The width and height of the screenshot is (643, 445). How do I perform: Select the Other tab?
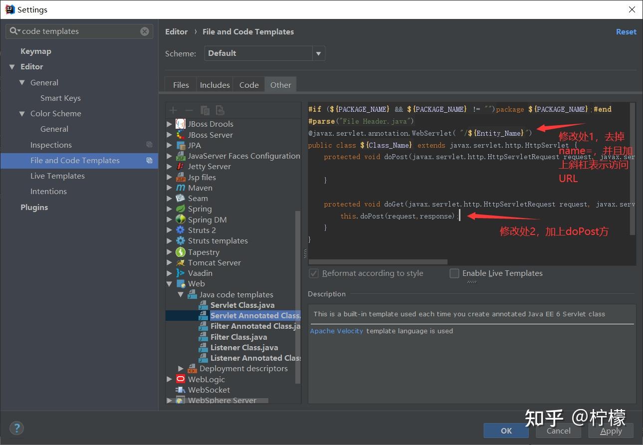(281, 85)
